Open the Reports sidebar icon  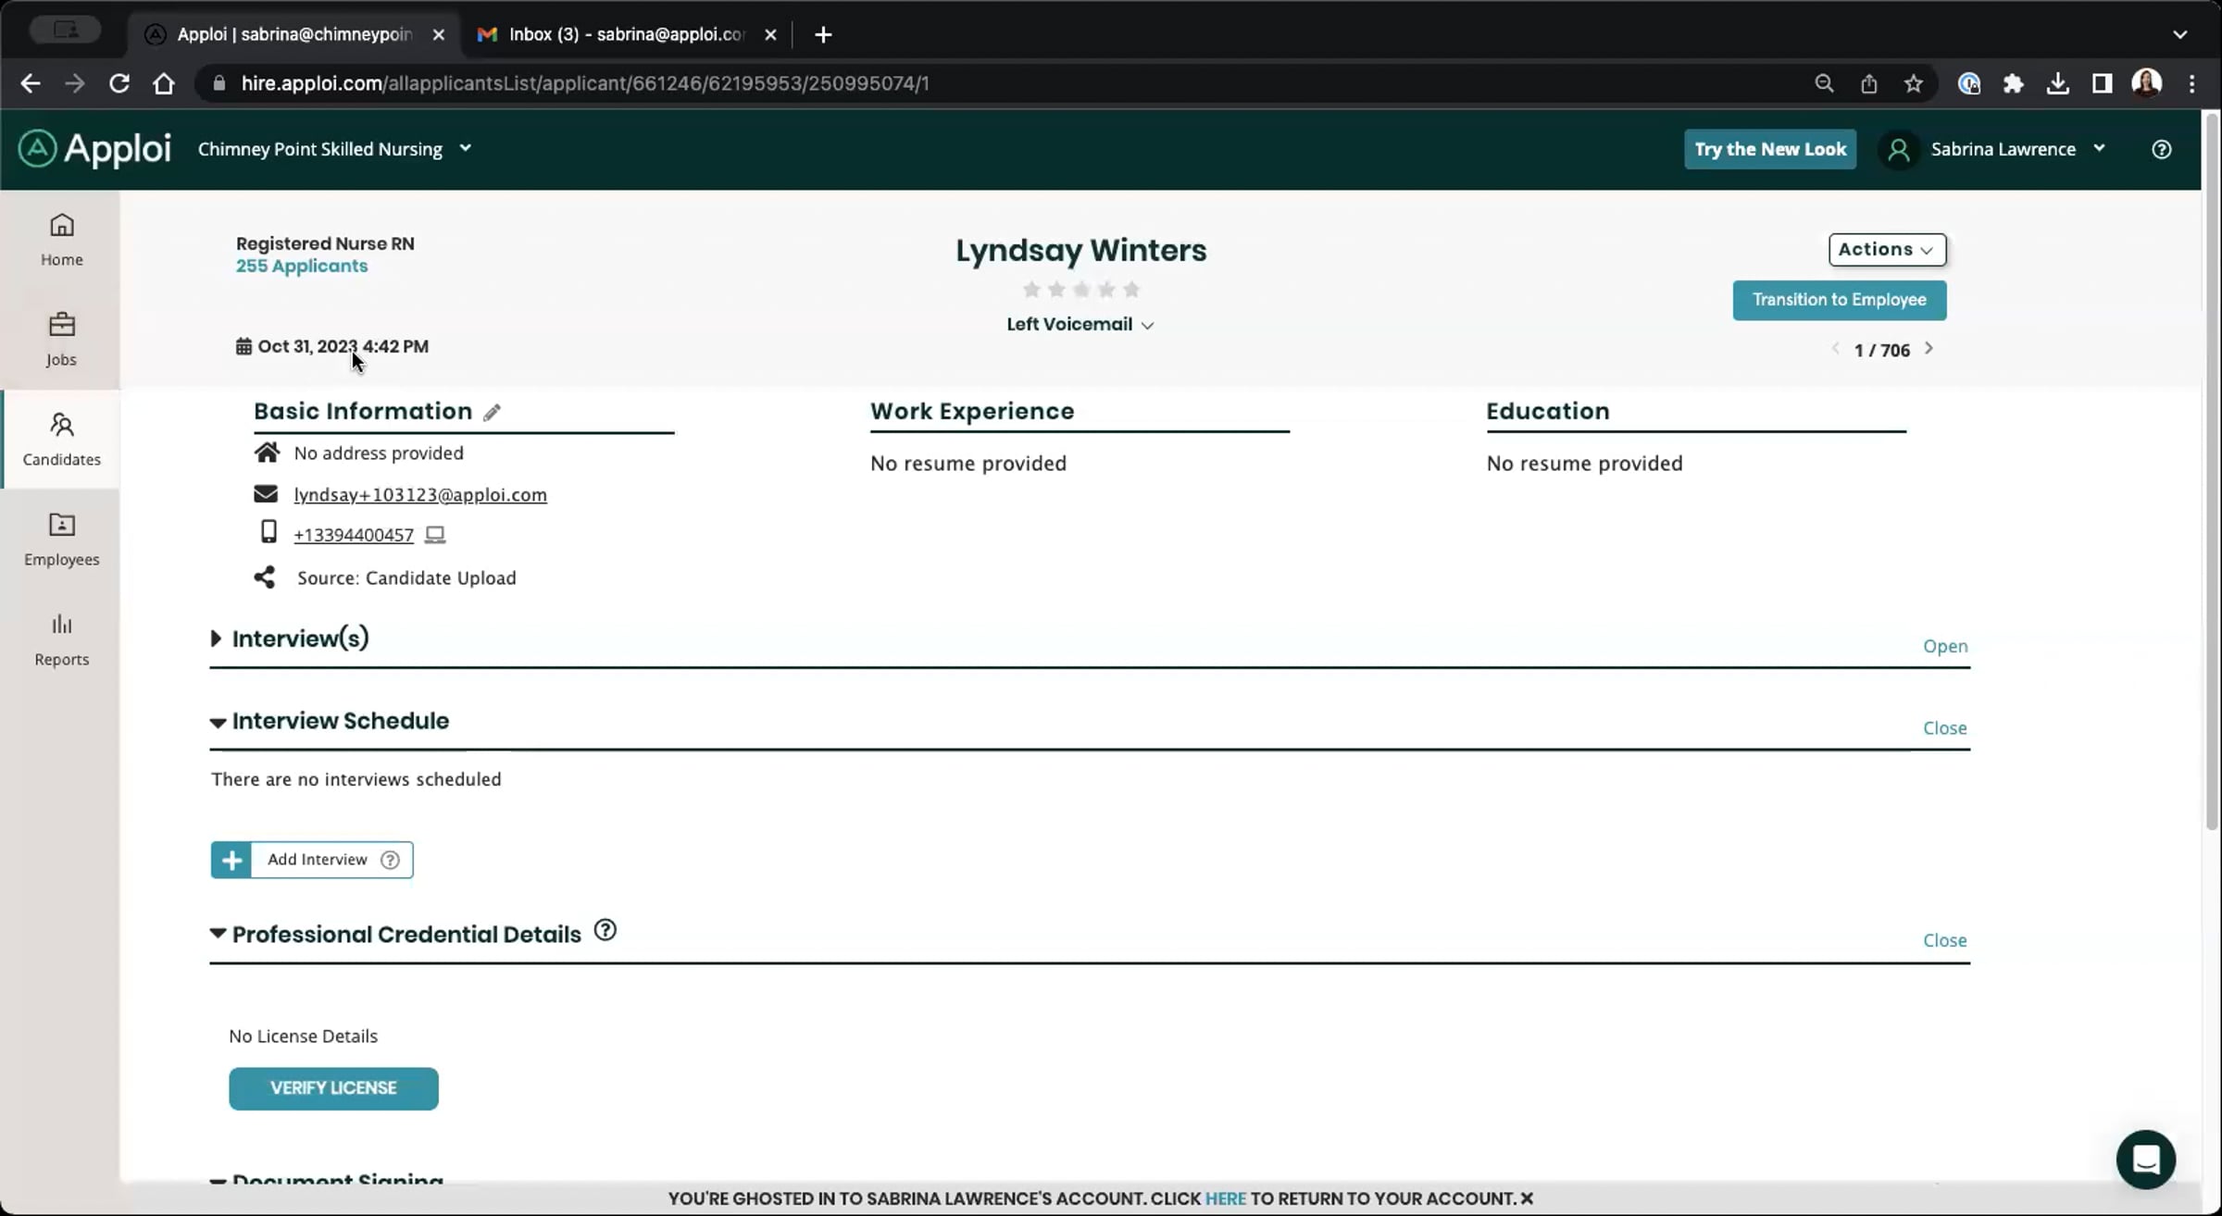pos(61,639)
